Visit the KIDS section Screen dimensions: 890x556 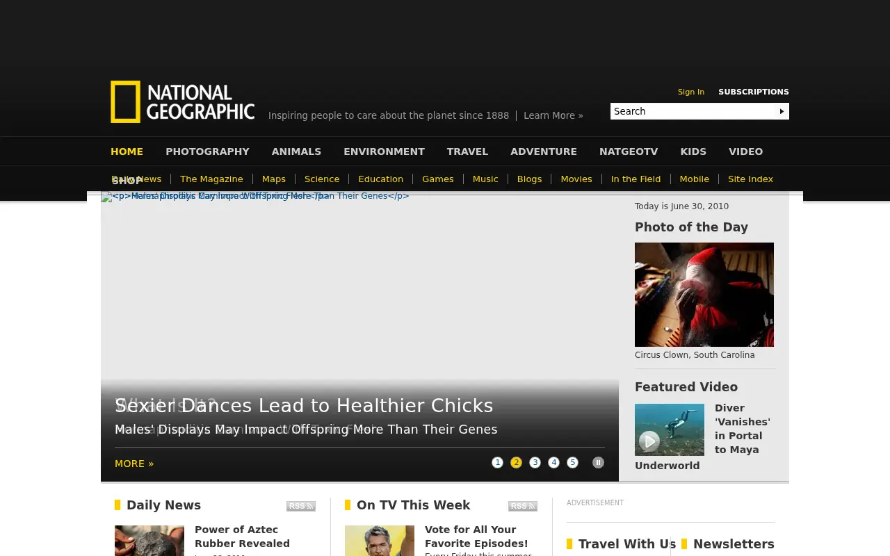tap(693, 152)
